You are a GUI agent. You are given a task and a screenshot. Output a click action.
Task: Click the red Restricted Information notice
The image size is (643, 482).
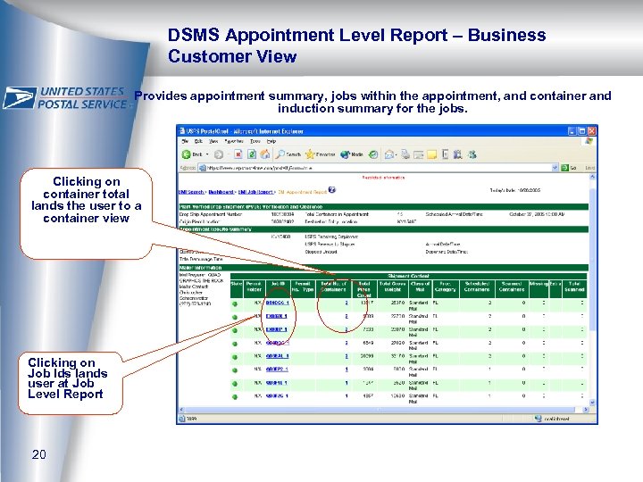tap(383, 178)
